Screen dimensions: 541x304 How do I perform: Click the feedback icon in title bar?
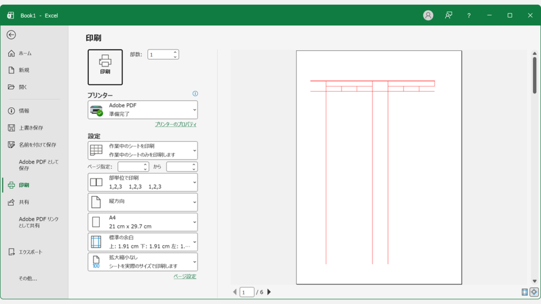[x=449, y=15]
